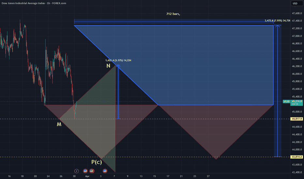This screenshot has height=179, width=304.
Task: Click the 18 date on the time axis
Action: [22, 176]
